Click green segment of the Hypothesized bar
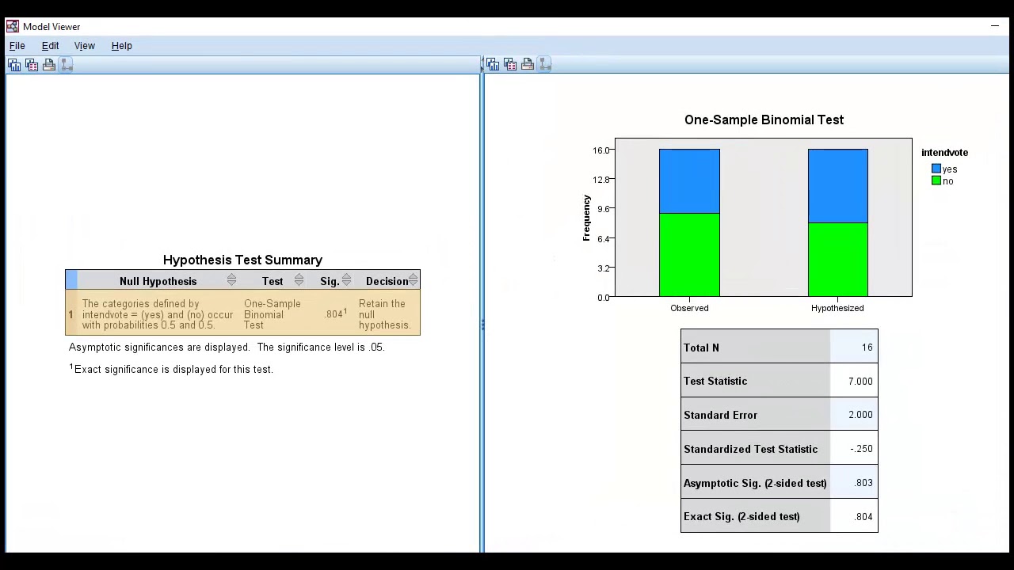 pos(837,260)
